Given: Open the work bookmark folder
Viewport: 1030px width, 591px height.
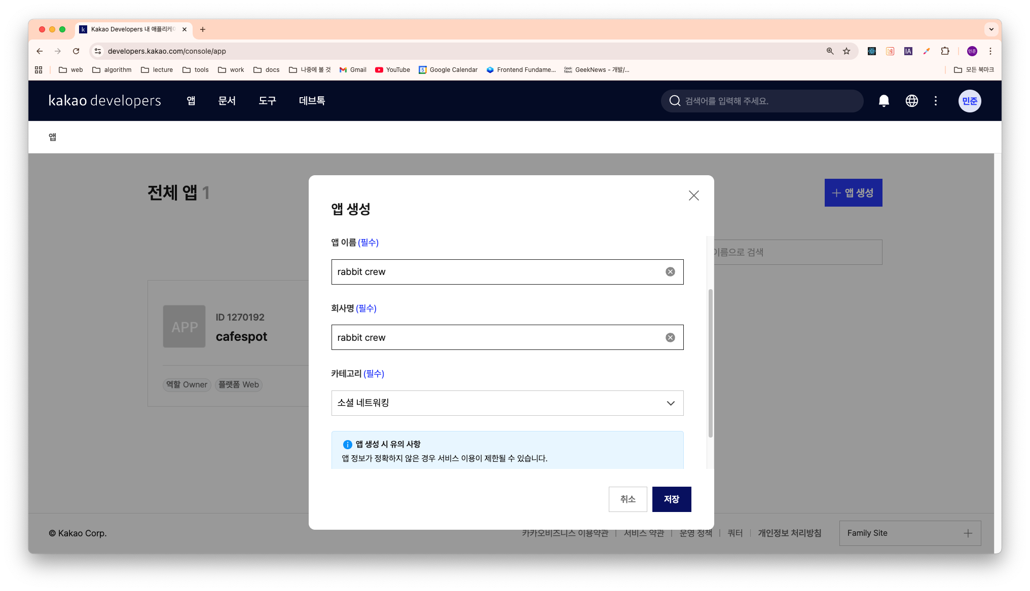Looking at the screenshot, I should pos(231,70).
